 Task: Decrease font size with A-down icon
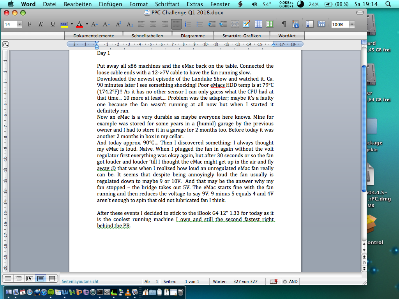click(x=106, y=24)
